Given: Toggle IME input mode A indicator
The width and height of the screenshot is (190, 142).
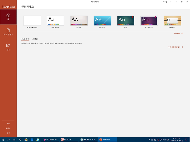Looking at the screenshot, I should tap(168, 140).
